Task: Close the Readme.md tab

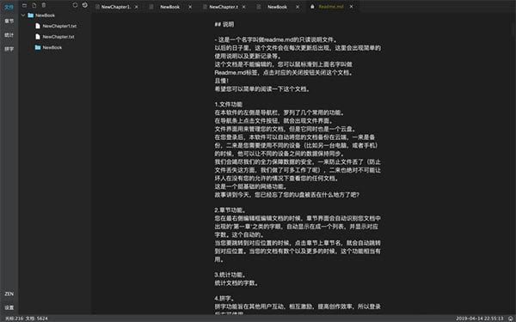Action: click(352, 7)
